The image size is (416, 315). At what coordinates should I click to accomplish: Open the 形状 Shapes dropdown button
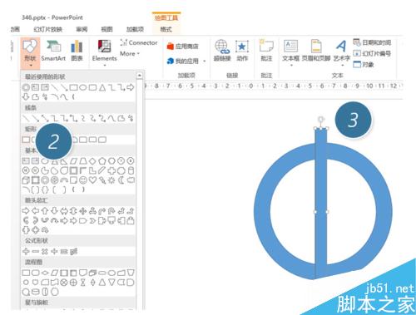point(30,53)
